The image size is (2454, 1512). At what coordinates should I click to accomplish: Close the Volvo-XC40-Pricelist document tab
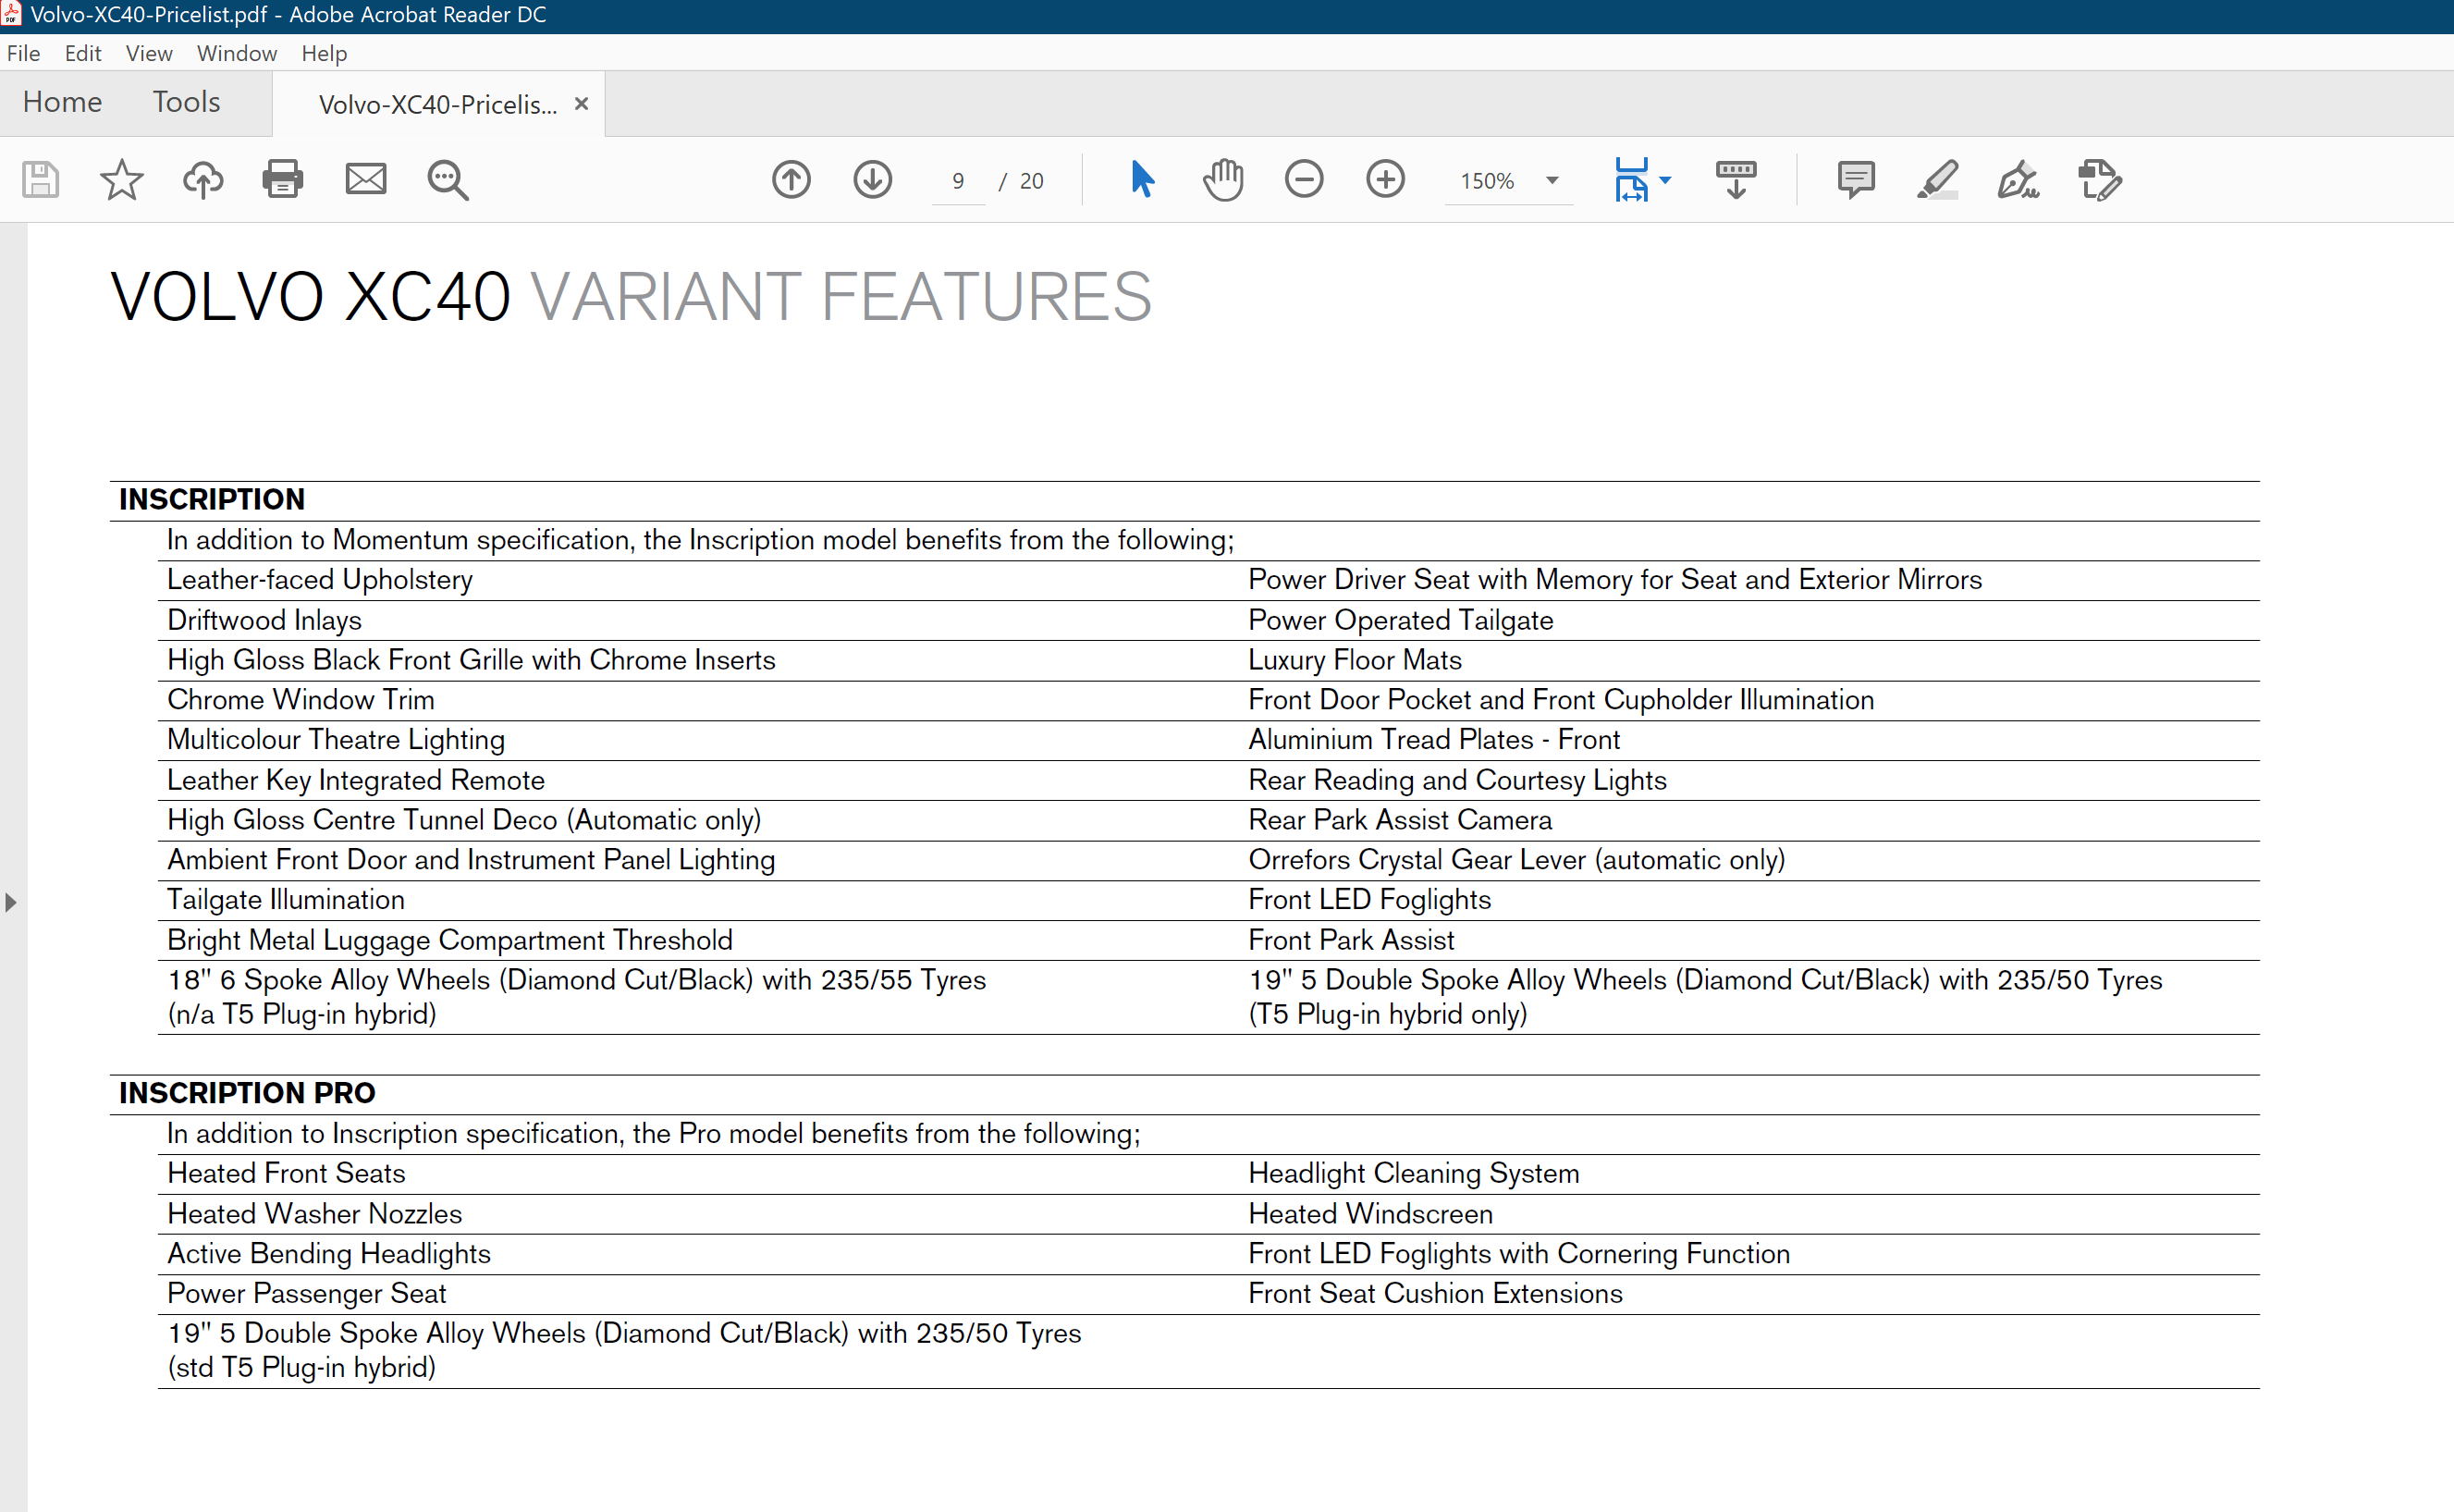click(x=581, y=104)
